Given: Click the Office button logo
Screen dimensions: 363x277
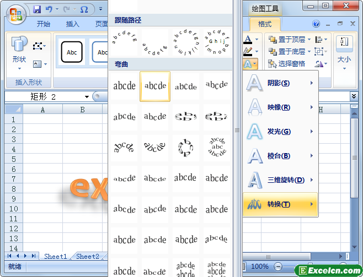Looking at the screenshot, I should pyautogui.click(x=16, y=14).
